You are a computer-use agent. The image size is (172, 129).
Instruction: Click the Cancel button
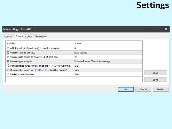[x=143, y=89]
